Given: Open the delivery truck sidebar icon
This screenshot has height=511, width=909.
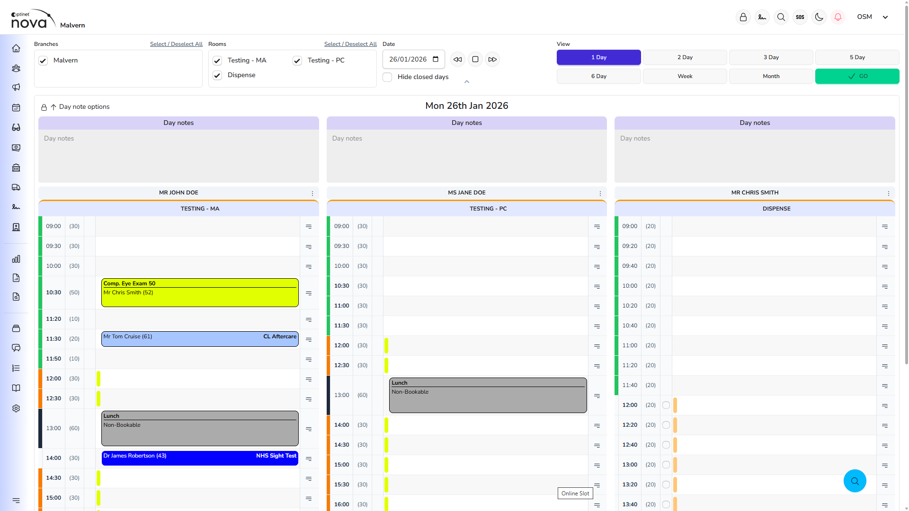Looking at the screenshot, I should point(16,187).
